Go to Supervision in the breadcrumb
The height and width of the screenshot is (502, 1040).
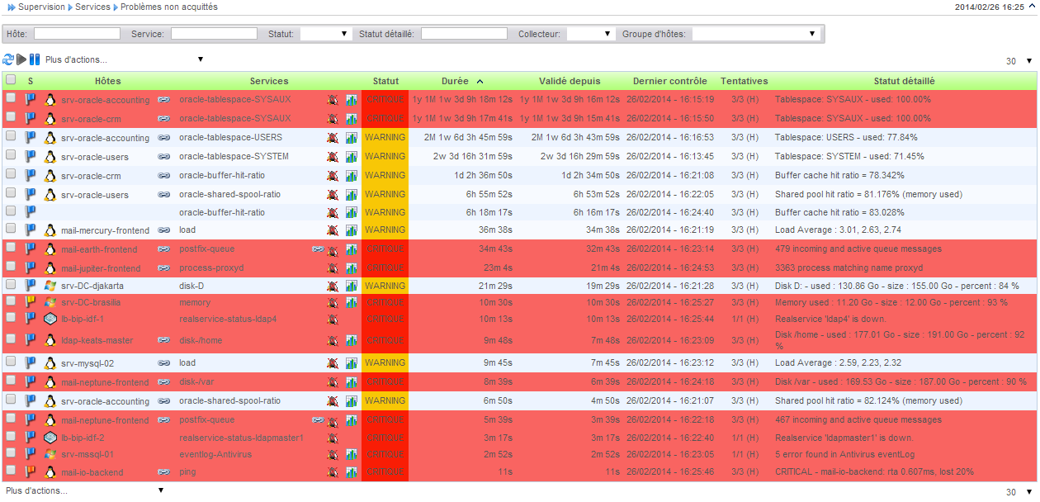[41, 7]
